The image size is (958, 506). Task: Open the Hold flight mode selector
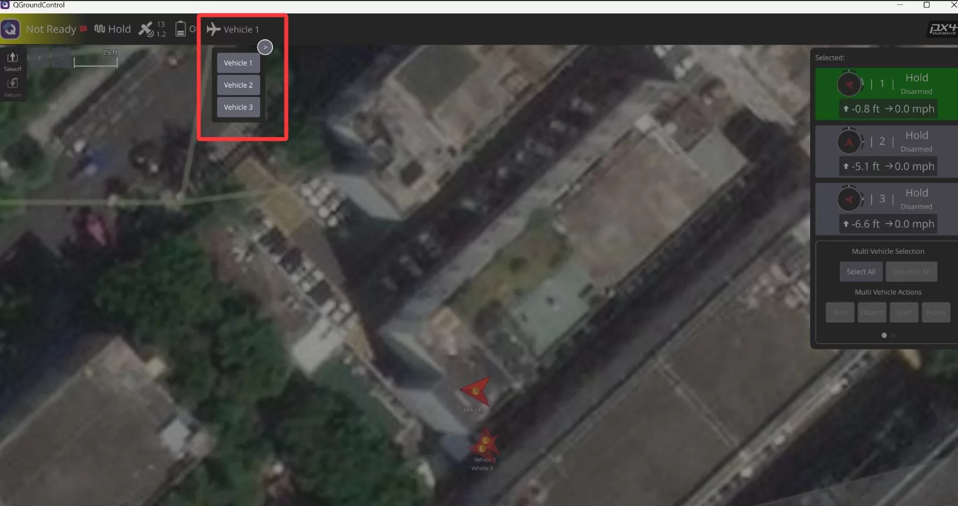[x=112, y=29]
